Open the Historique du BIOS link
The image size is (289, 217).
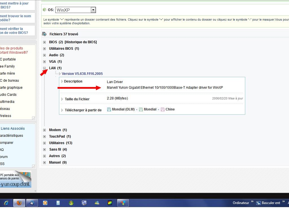pos(81,42)
